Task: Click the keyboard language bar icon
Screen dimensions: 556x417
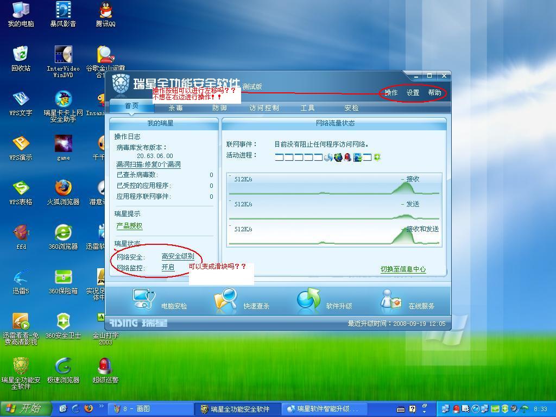Action: [x=401, y=409]
